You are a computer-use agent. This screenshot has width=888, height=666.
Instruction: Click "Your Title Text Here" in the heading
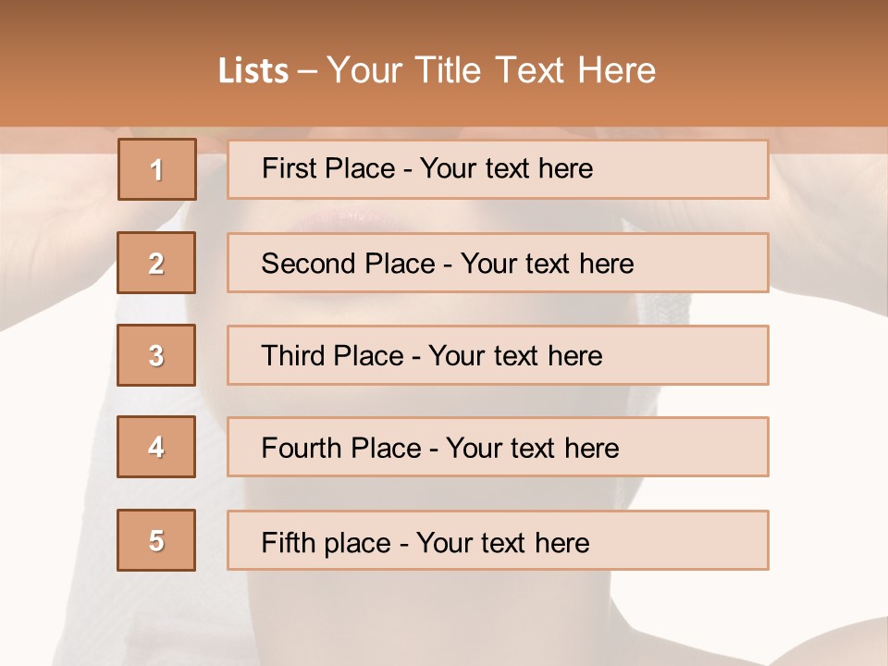(x=491, y=70)
